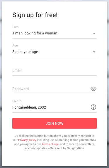This screenshot has height=168, width=109.
Task: Open the Privacy policy link
Action: 27,140
